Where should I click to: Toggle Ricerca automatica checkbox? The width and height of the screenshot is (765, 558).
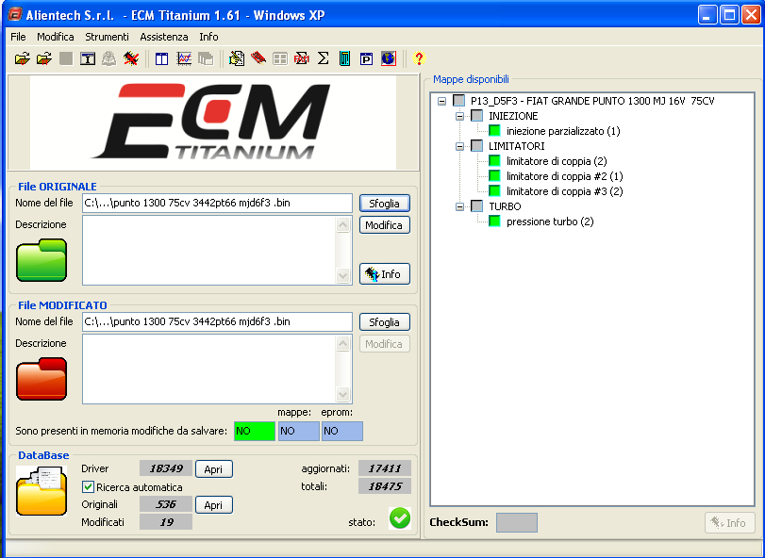[88, 487]
